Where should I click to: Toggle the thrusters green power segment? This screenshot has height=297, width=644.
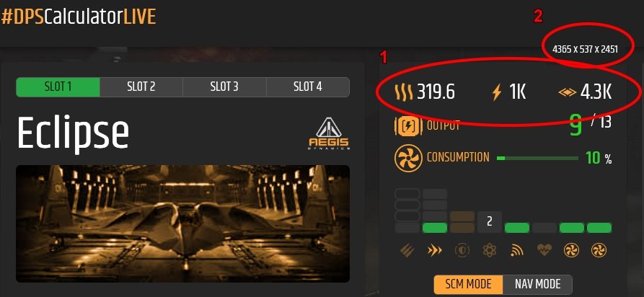click(435, 228)
